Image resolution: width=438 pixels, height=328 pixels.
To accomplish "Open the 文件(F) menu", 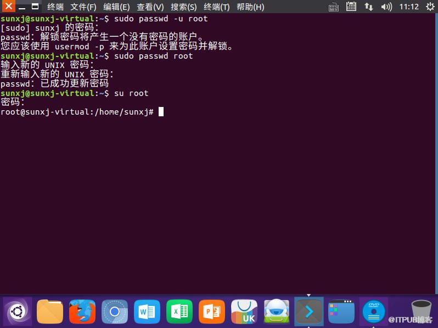I will tap(83, 7).
